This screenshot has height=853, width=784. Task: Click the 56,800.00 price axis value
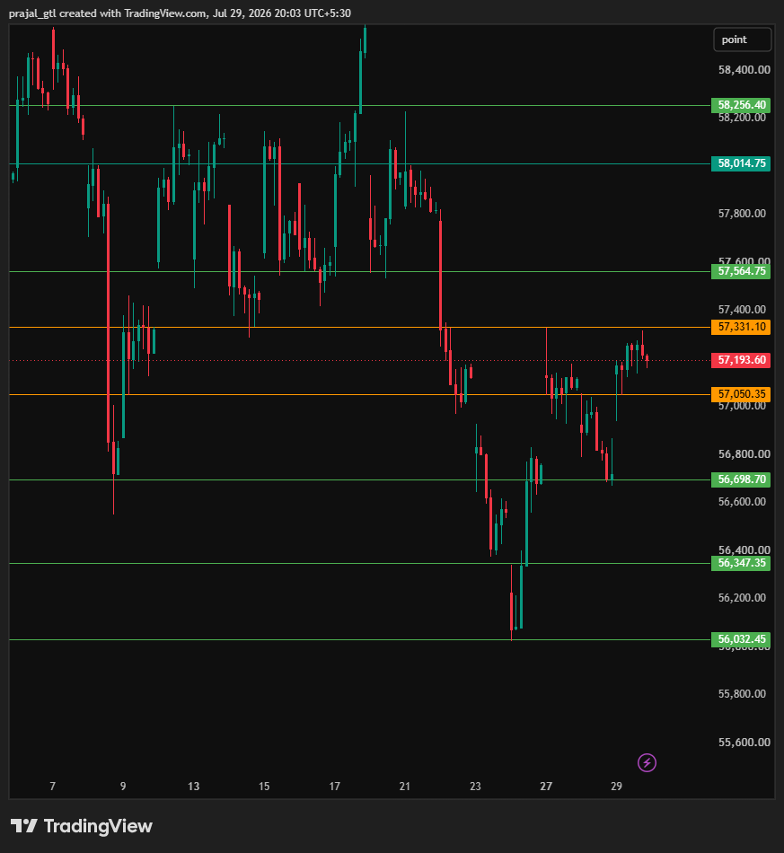coord(744,453)
